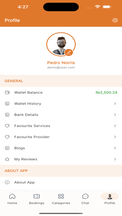Open the Chat tab
122x216 pixels.
(x=85, y=199)
